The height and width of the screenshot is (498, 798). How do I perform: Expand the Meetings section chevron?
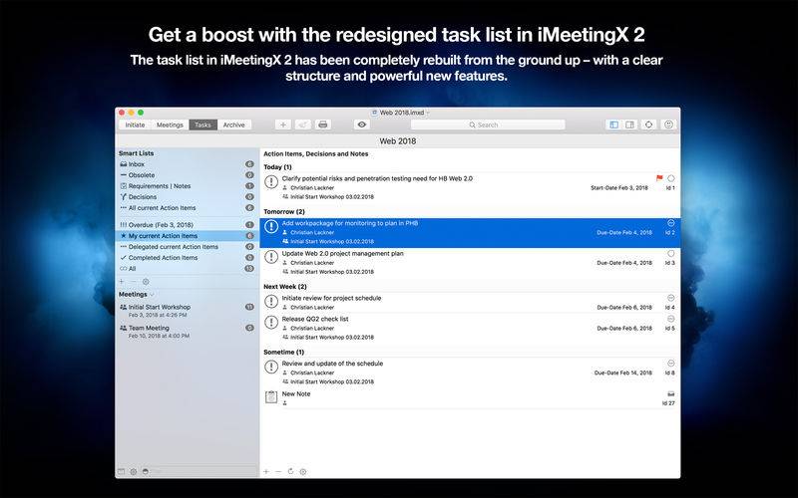point(152,295)
